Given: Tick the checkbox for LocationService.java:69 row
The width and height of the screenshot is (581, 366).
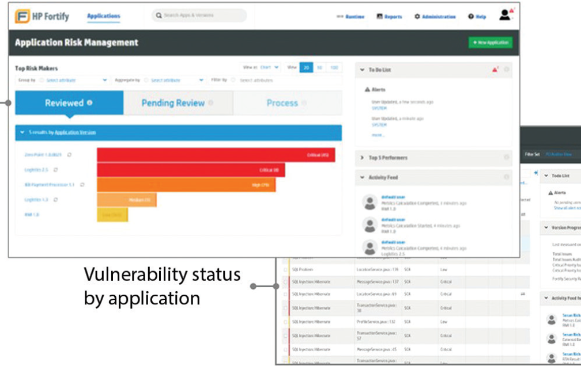Looking at the screenshot, I should pos(285,294).
